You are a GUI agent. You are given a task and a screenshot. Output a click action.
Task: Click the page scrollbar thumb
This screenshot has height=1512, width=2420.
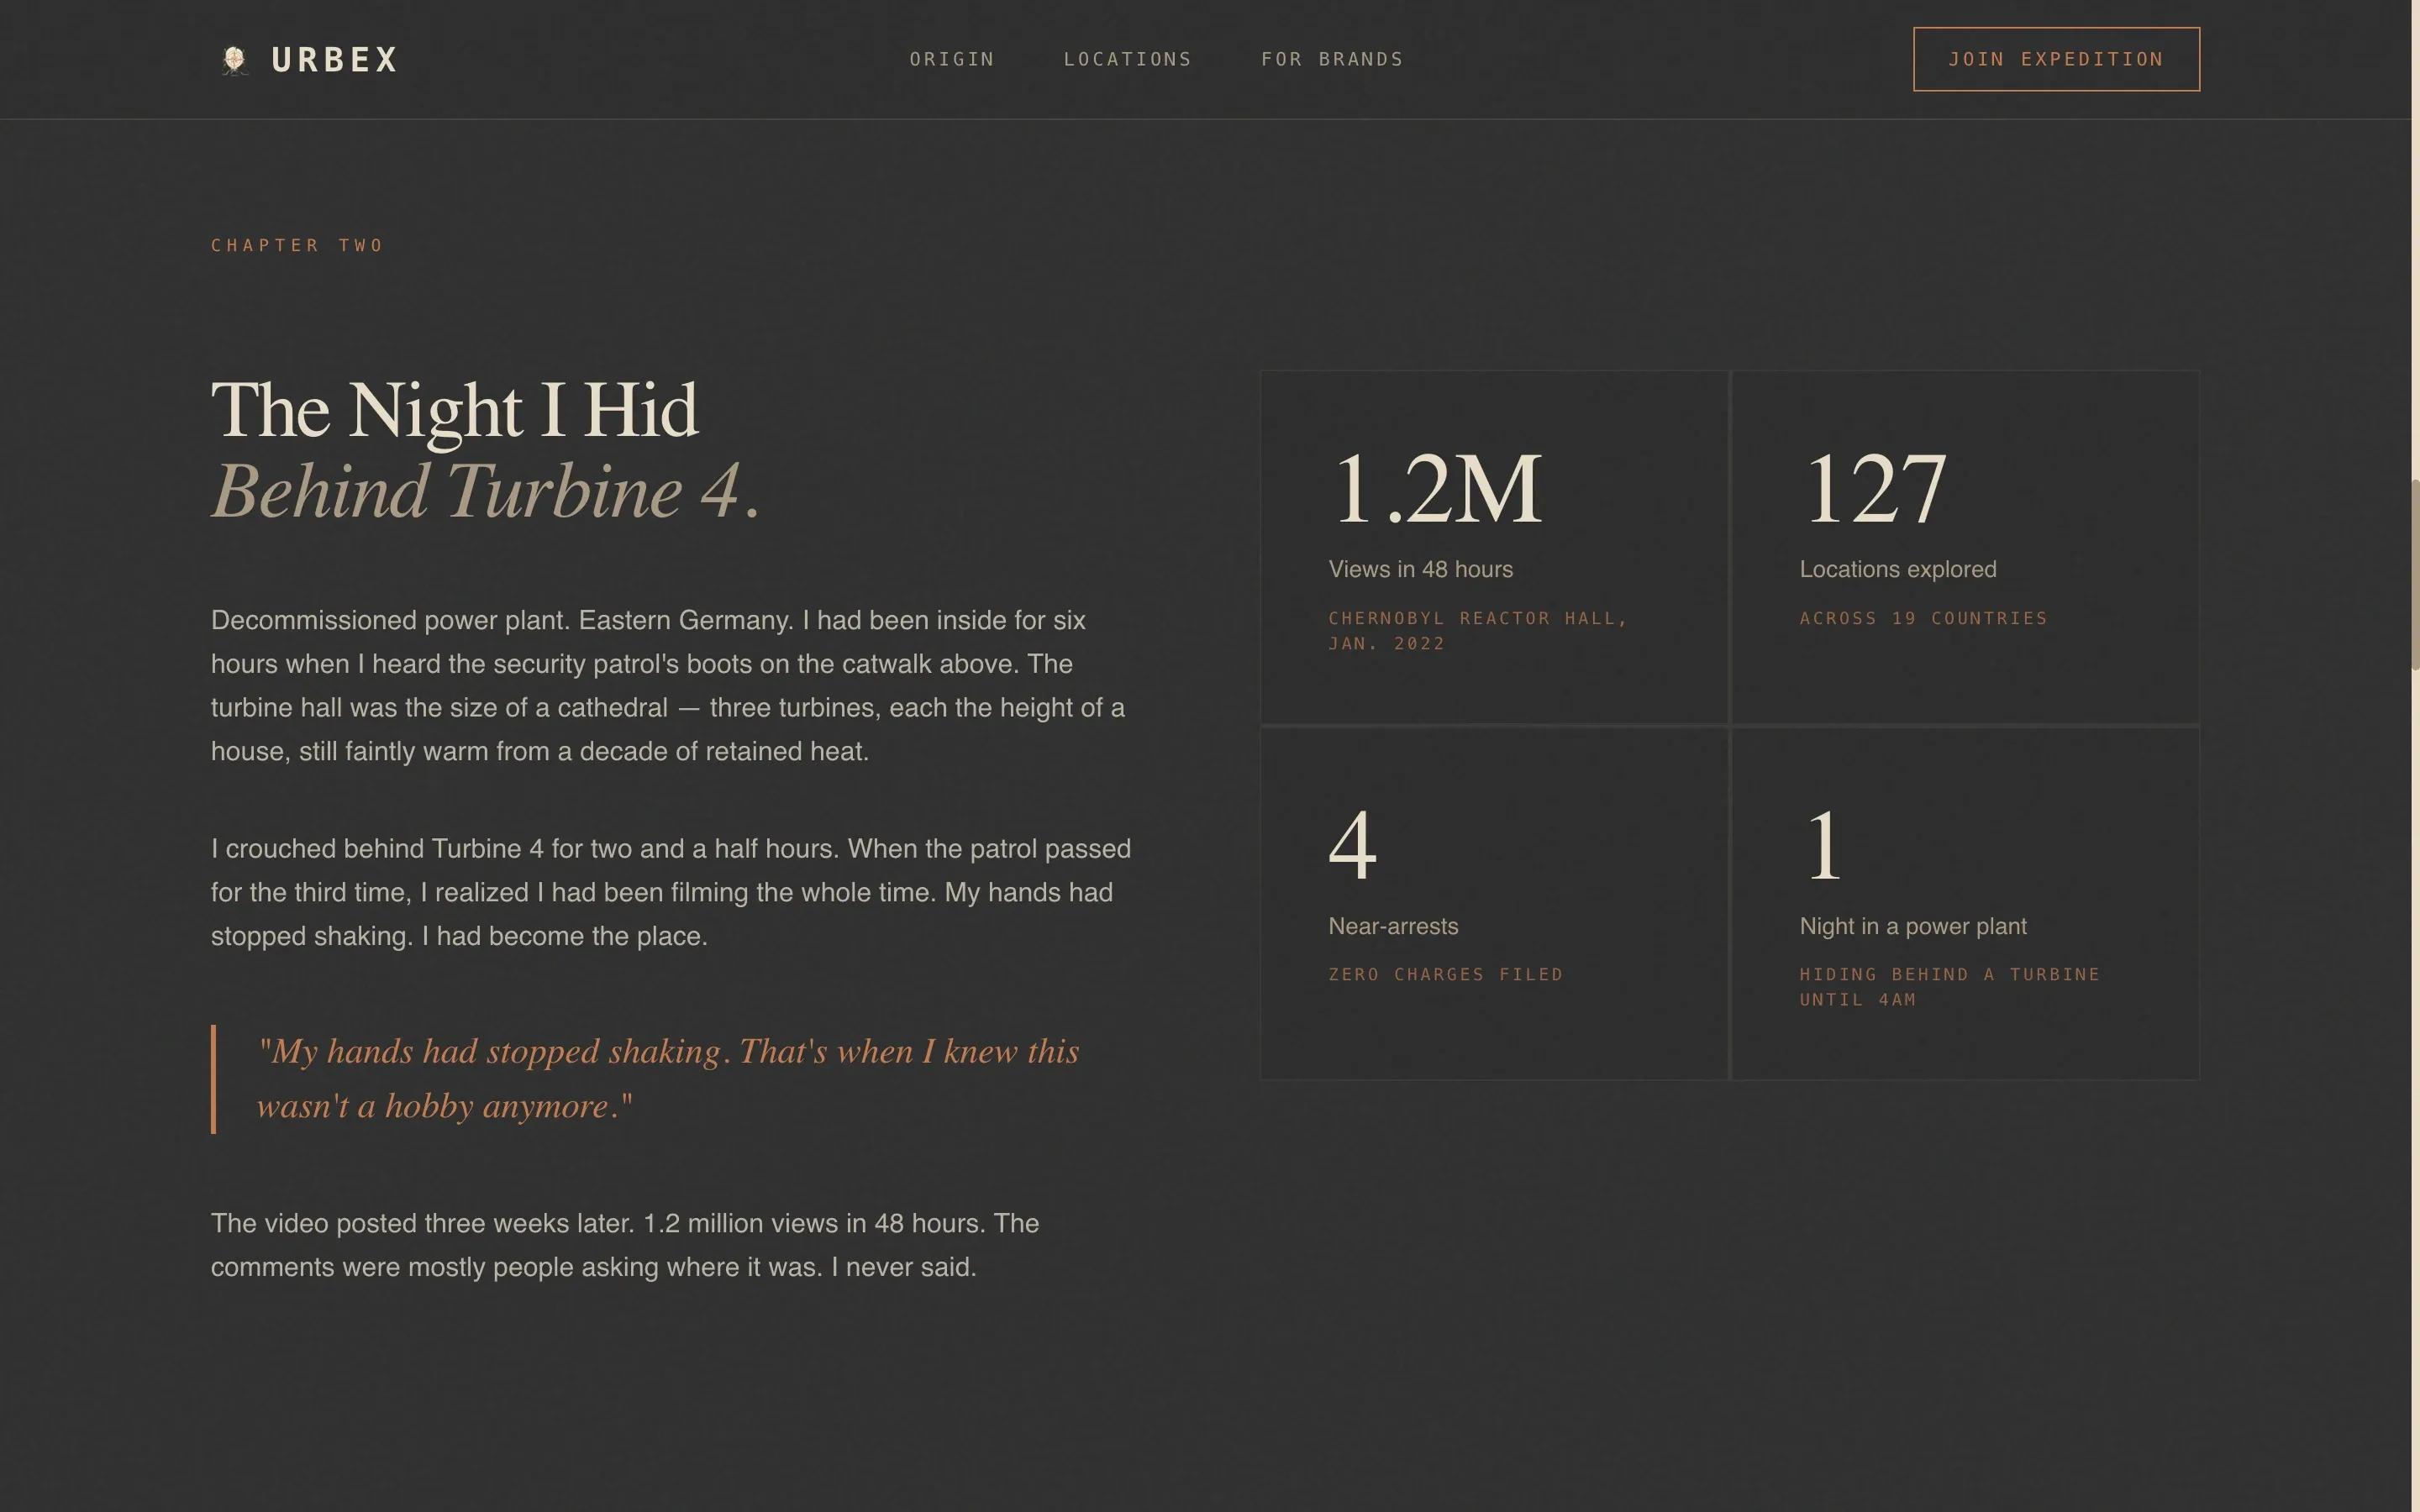(2414, 574)
